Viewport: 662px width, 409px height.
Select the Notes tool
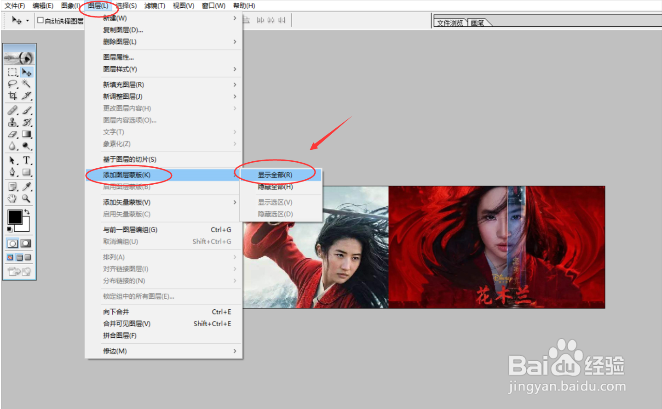point(12,187)
